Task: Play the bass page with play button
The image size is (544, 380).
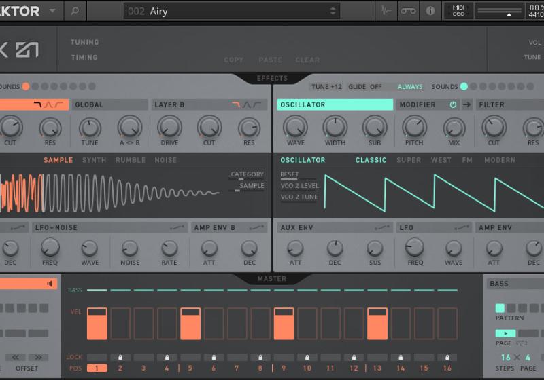Action: click(505, 333)
